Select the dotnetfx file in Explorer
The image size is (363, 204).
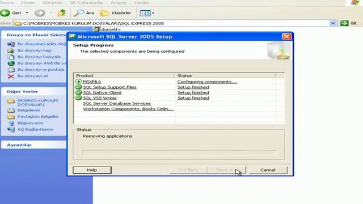coord(107,29)
